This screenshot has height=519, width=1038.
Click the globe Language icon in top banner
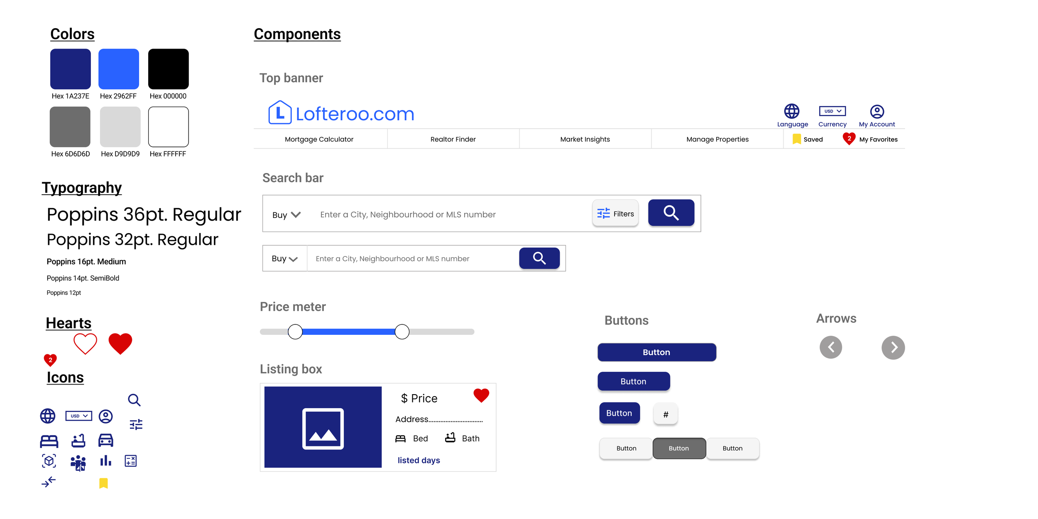coord(791,111)
